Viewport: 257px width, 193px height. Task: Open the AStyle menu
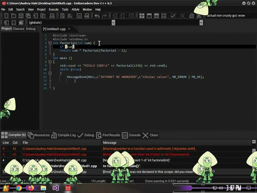[x=75, y=10]
